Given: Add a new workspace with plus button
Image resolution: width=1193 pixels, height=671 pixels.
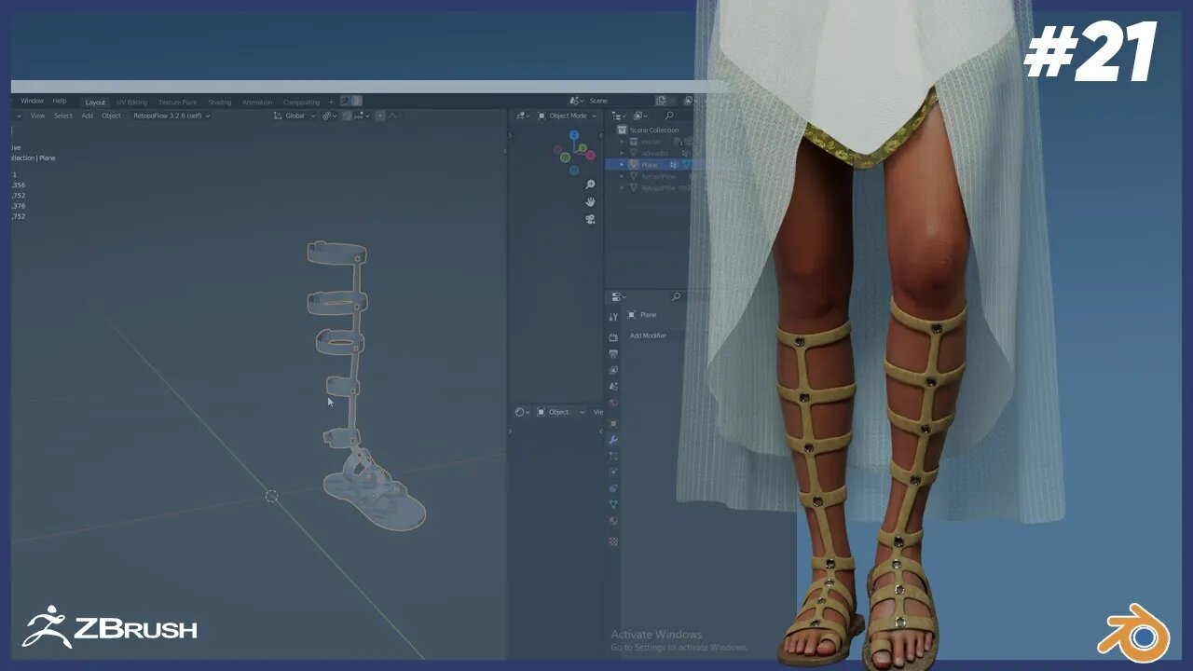Looking at the screenshot, I should 331,103.
